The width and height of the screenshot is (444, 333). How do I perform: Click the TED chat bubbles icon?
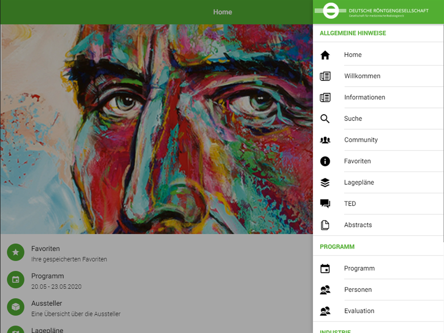click(325, 204)
